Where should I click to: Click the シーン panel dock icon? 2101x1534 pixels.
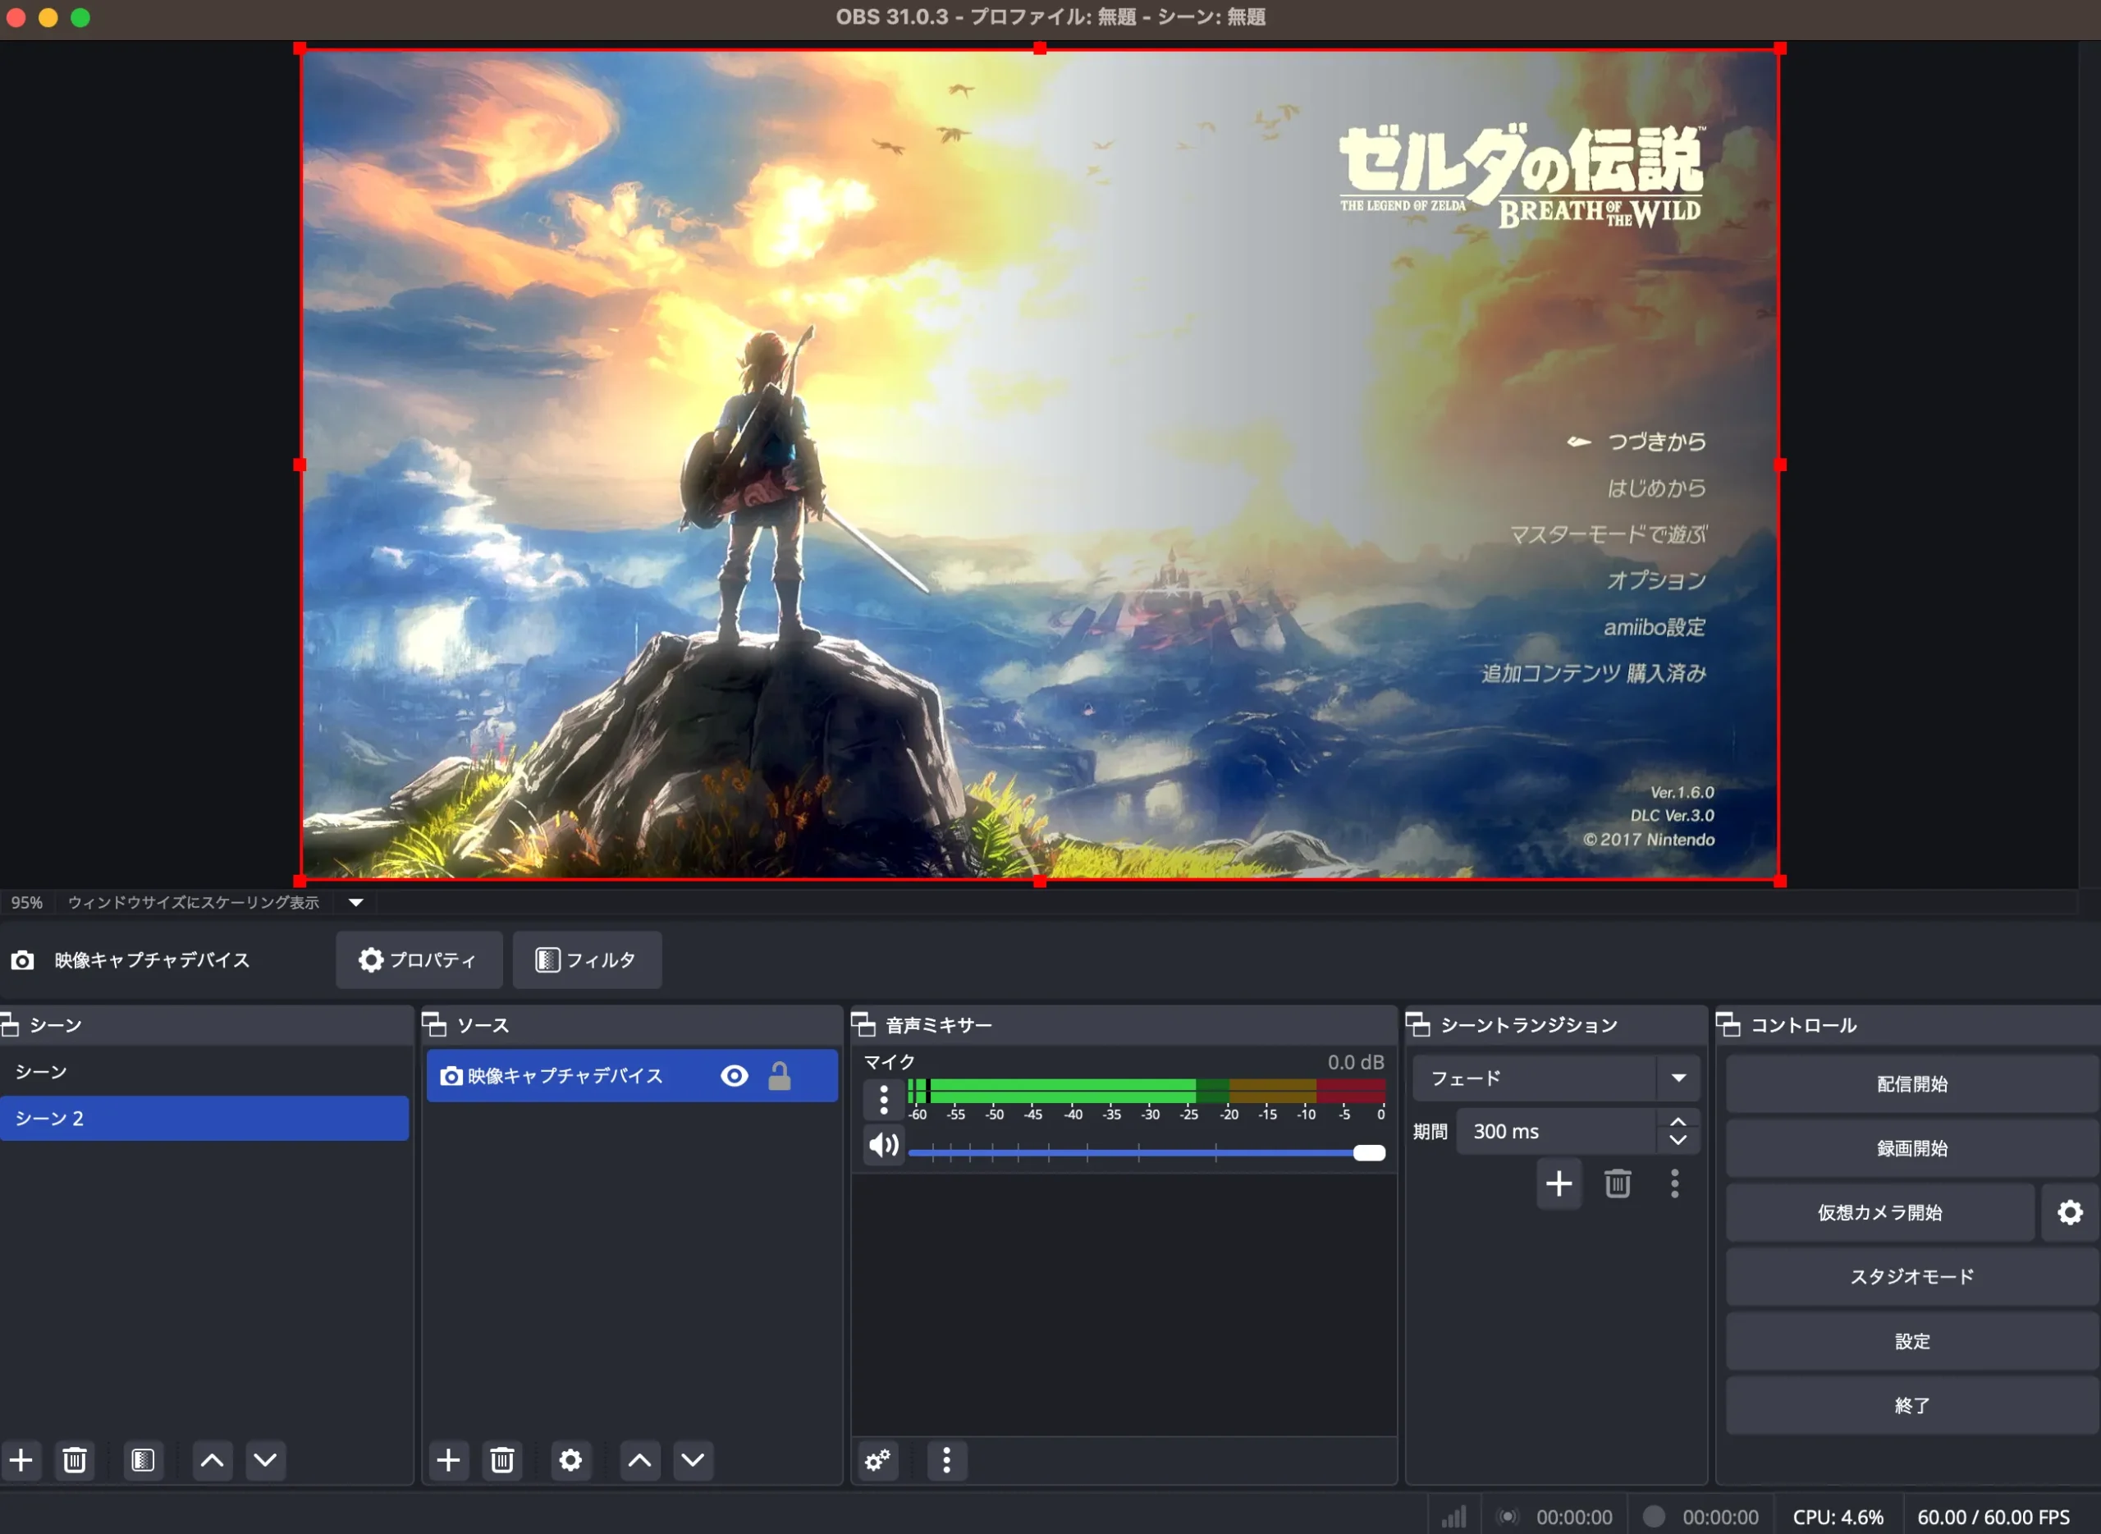9,1024
